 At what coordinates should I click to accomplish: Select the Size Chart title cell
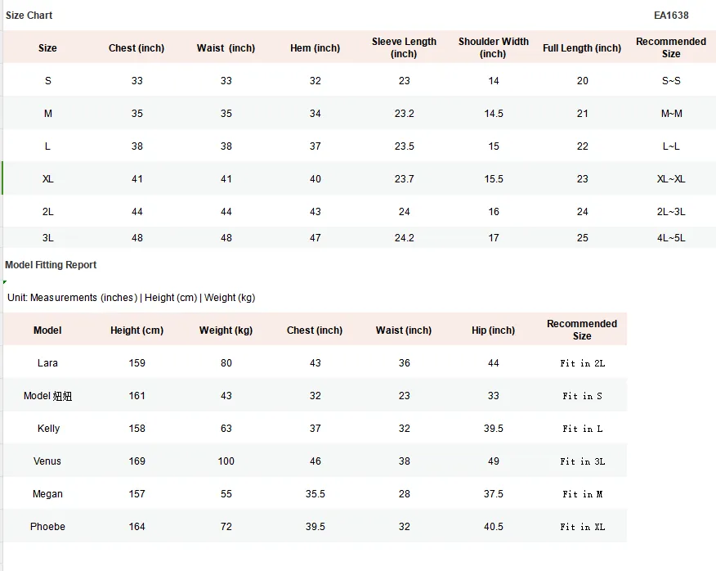[29, 16]
